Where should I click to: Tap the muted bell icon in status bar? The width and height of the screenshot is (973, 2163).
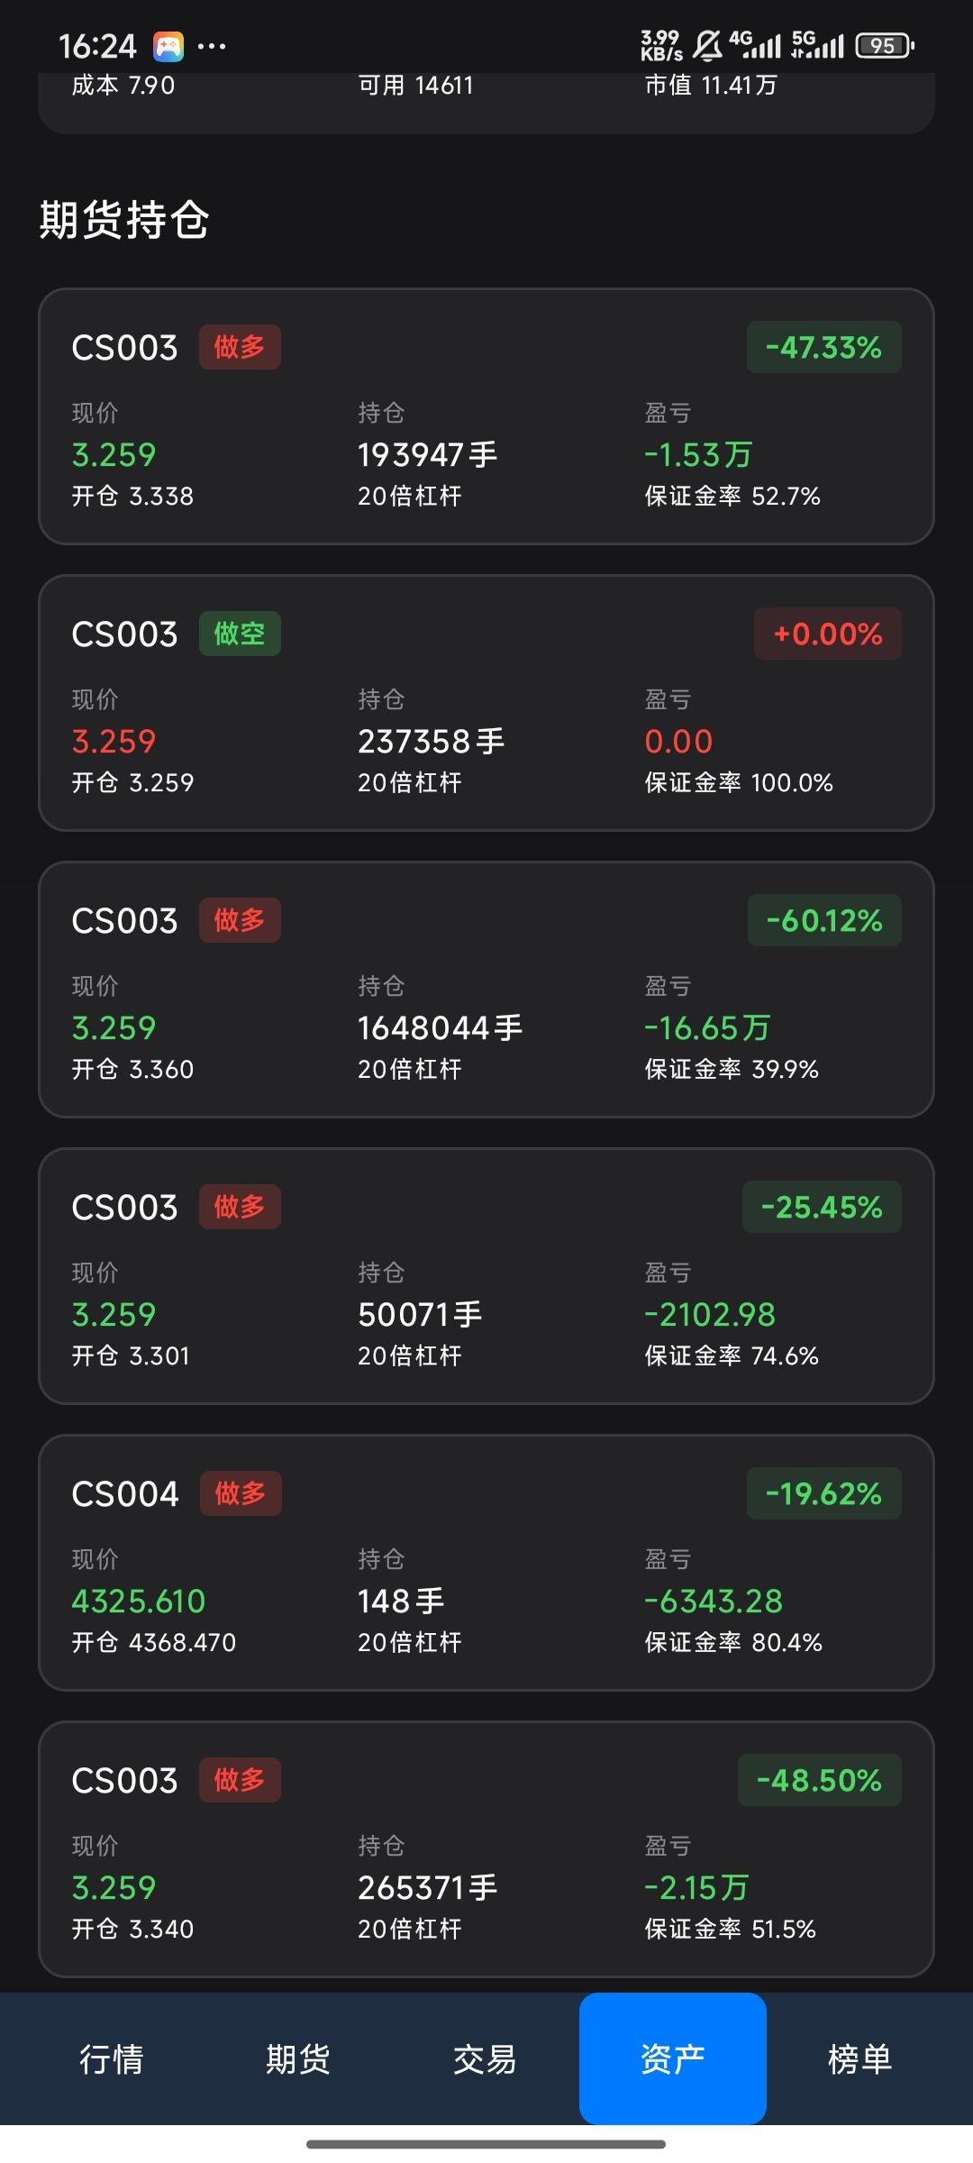708,45
